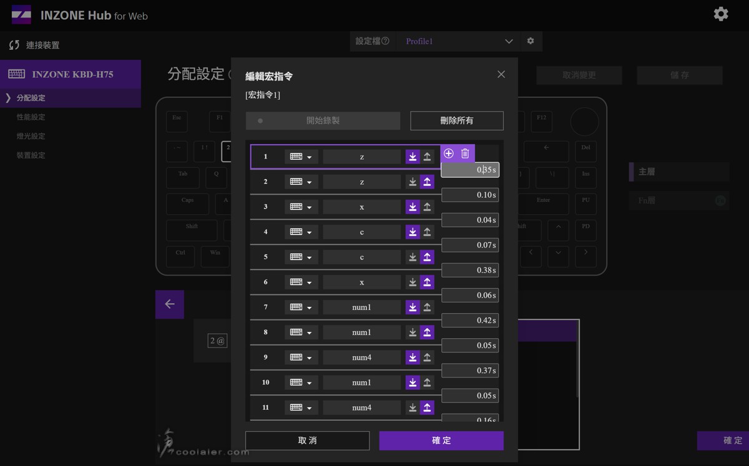
Task: Click up arrow icon in row 9
Action: coord(427,357)
